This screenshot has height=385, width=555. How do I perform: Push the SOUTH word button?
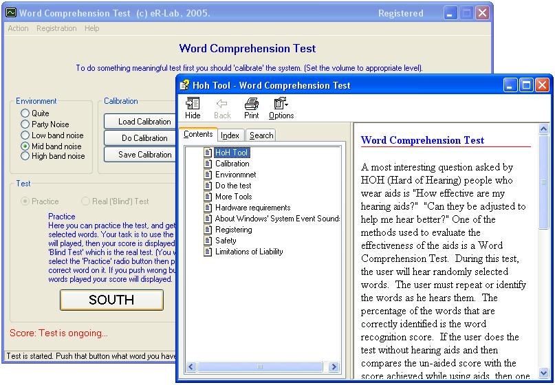click(111, 300)
